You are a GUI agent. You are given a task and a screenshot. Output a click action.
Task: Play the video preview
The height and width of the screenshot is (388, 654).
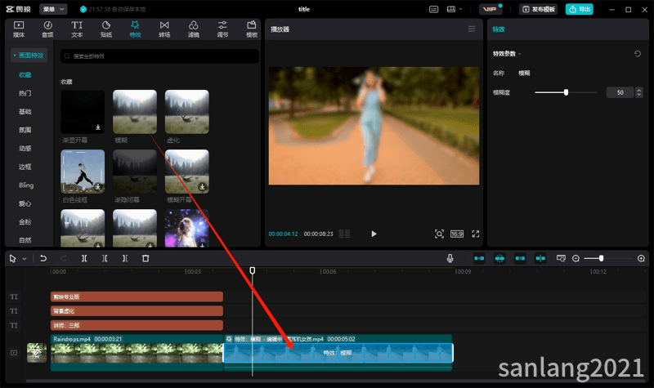click(x=374, y=234)
